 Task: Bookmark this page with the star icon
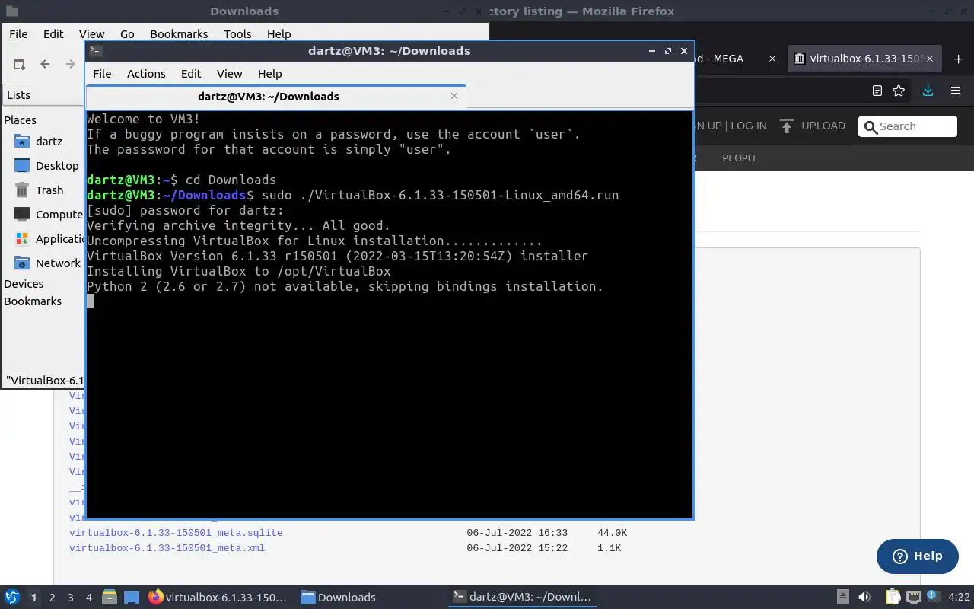click(899, 91)
